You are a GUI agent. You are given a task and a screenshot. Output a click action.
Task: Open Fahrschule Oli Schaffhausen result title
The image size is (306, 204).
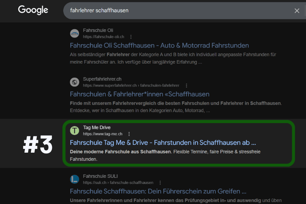coord(159,46)
